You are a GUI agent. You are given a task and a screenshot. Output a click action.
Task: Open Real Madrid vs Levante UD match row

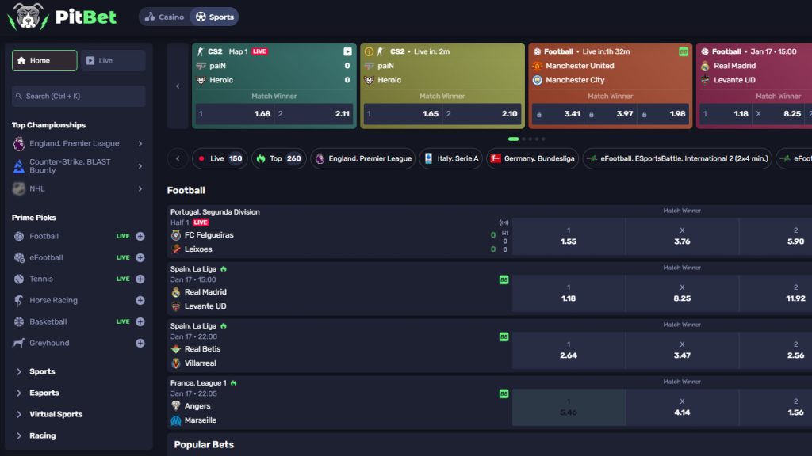point(339,288)
